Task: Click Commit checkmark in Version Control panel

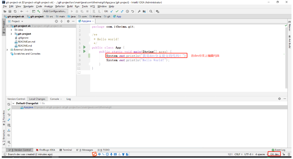Action: coord(9,109)
